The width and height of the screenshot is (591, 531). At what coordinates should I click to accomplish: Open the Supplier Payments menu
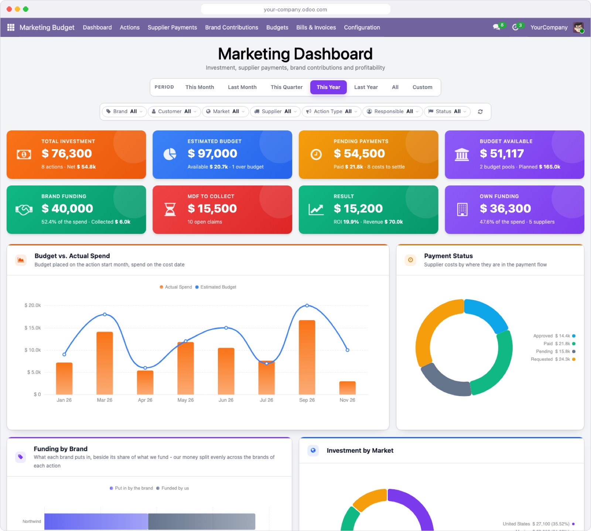172,27
